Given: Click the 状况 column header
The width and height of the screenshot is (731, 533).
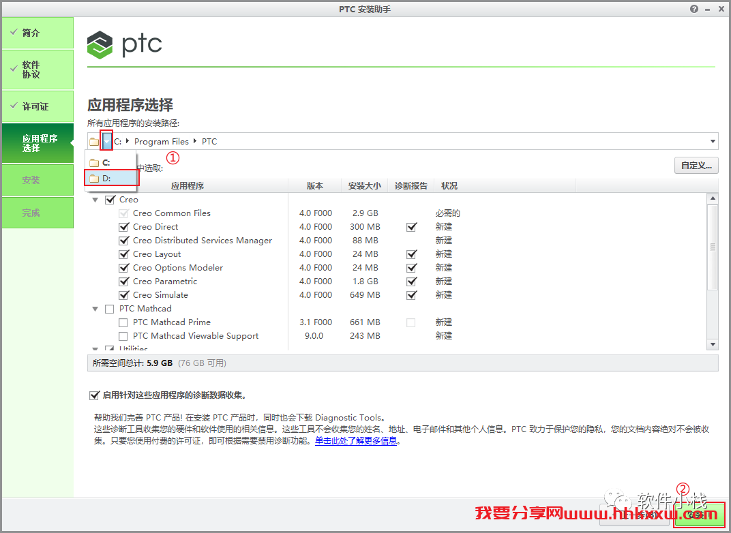Looking at the screenshot, I should 449,186.
